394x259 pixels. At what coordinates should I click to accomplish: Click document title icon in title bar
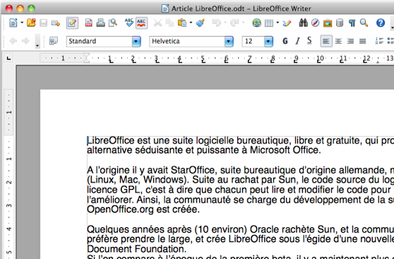(165, 8)
